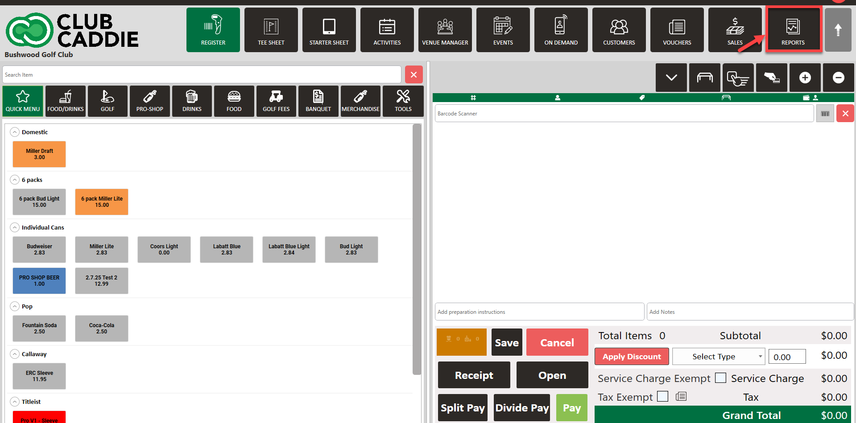Open the Events module
856x423 pixels.
(x=503, y=30)
